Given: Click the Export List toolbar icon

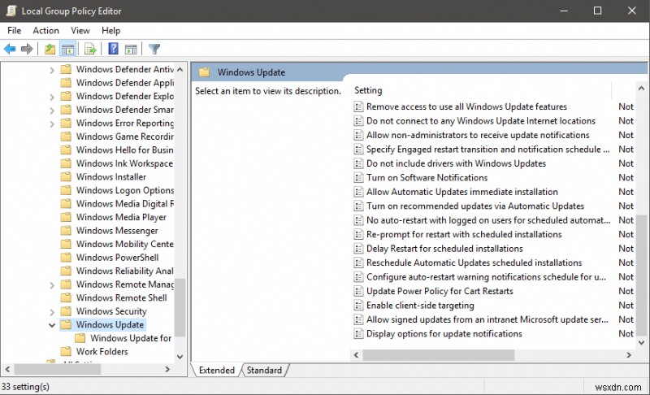Looking at the screenshot, I should (x=90, y=49).
